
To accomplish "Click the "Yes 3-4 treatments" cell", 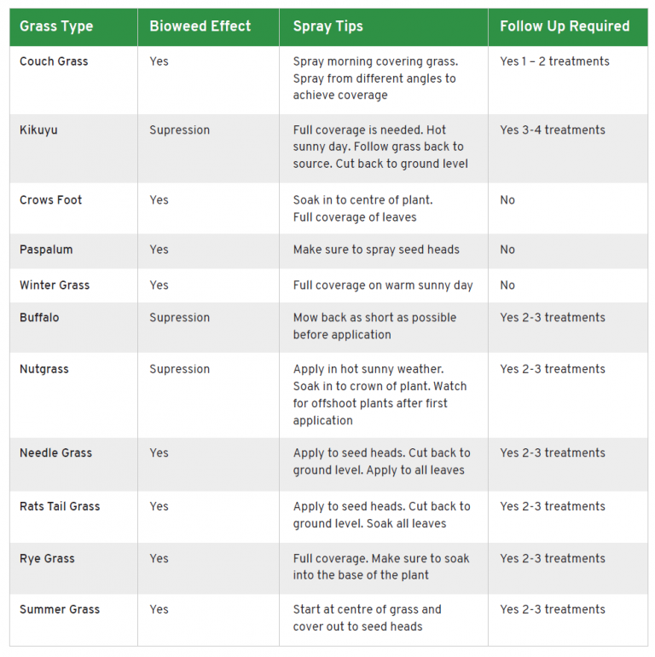I will pos(553,130).
